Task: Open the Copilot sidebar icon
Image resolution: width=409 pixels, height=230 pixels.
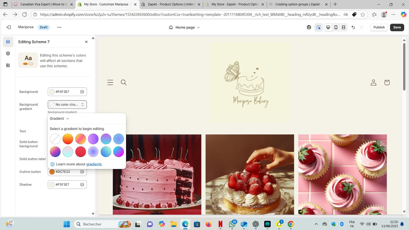Action: pos(403,15)
